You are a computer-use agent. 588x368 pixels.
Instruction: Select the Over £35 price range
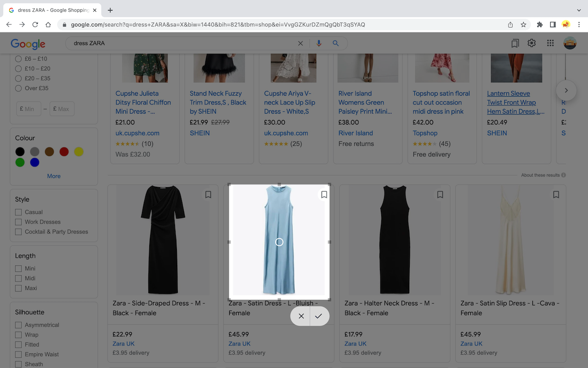pyautogui.click(x=18, y=88)
